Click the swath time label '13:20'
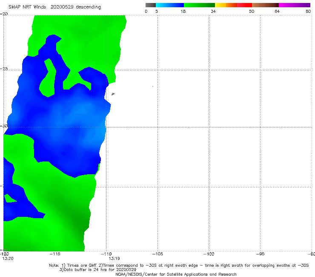 [8, 259]
